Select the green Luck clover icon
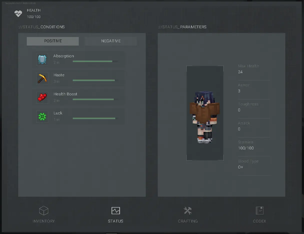The height and width of the screenshot is (234, 304). click(42, 117)
